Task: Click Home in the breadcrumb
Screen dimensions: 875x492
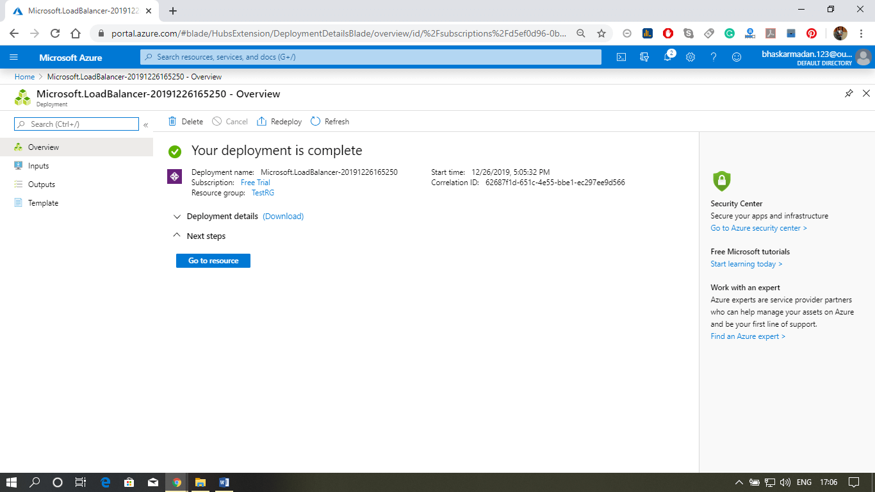Action: pyautogui.click(x=24, y=77)
